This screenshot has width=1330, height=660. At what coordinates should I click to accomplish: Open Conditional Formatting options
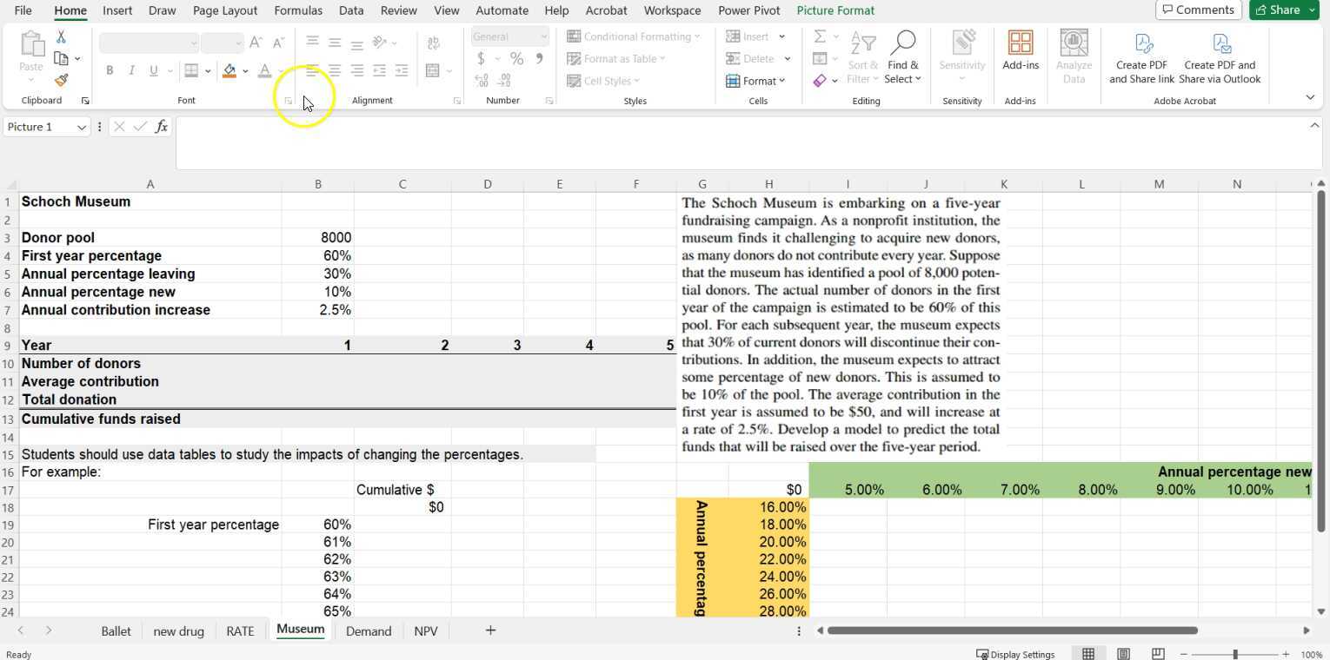tap(634, 36)
